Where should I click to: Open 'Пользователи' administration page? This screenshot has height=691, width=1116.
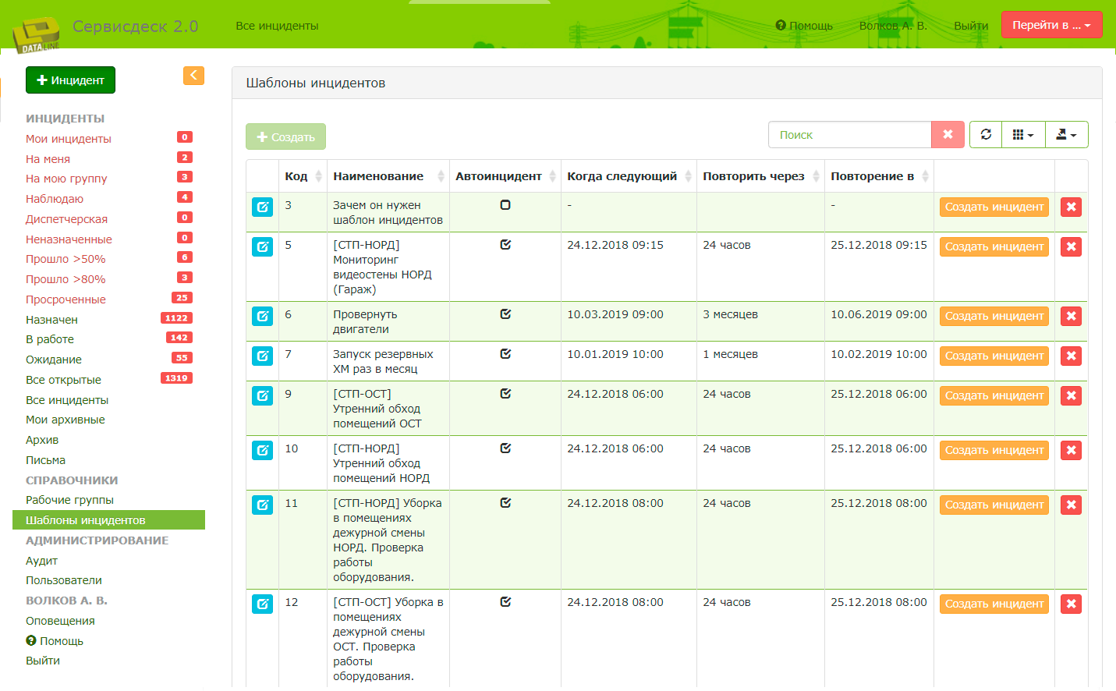click(64, 580)
